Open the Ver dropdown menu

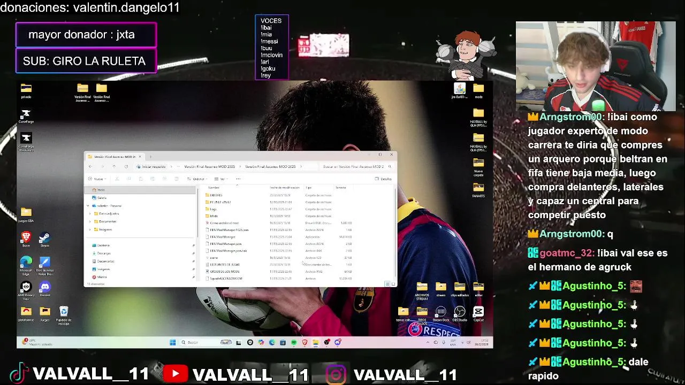pos(220,179)
